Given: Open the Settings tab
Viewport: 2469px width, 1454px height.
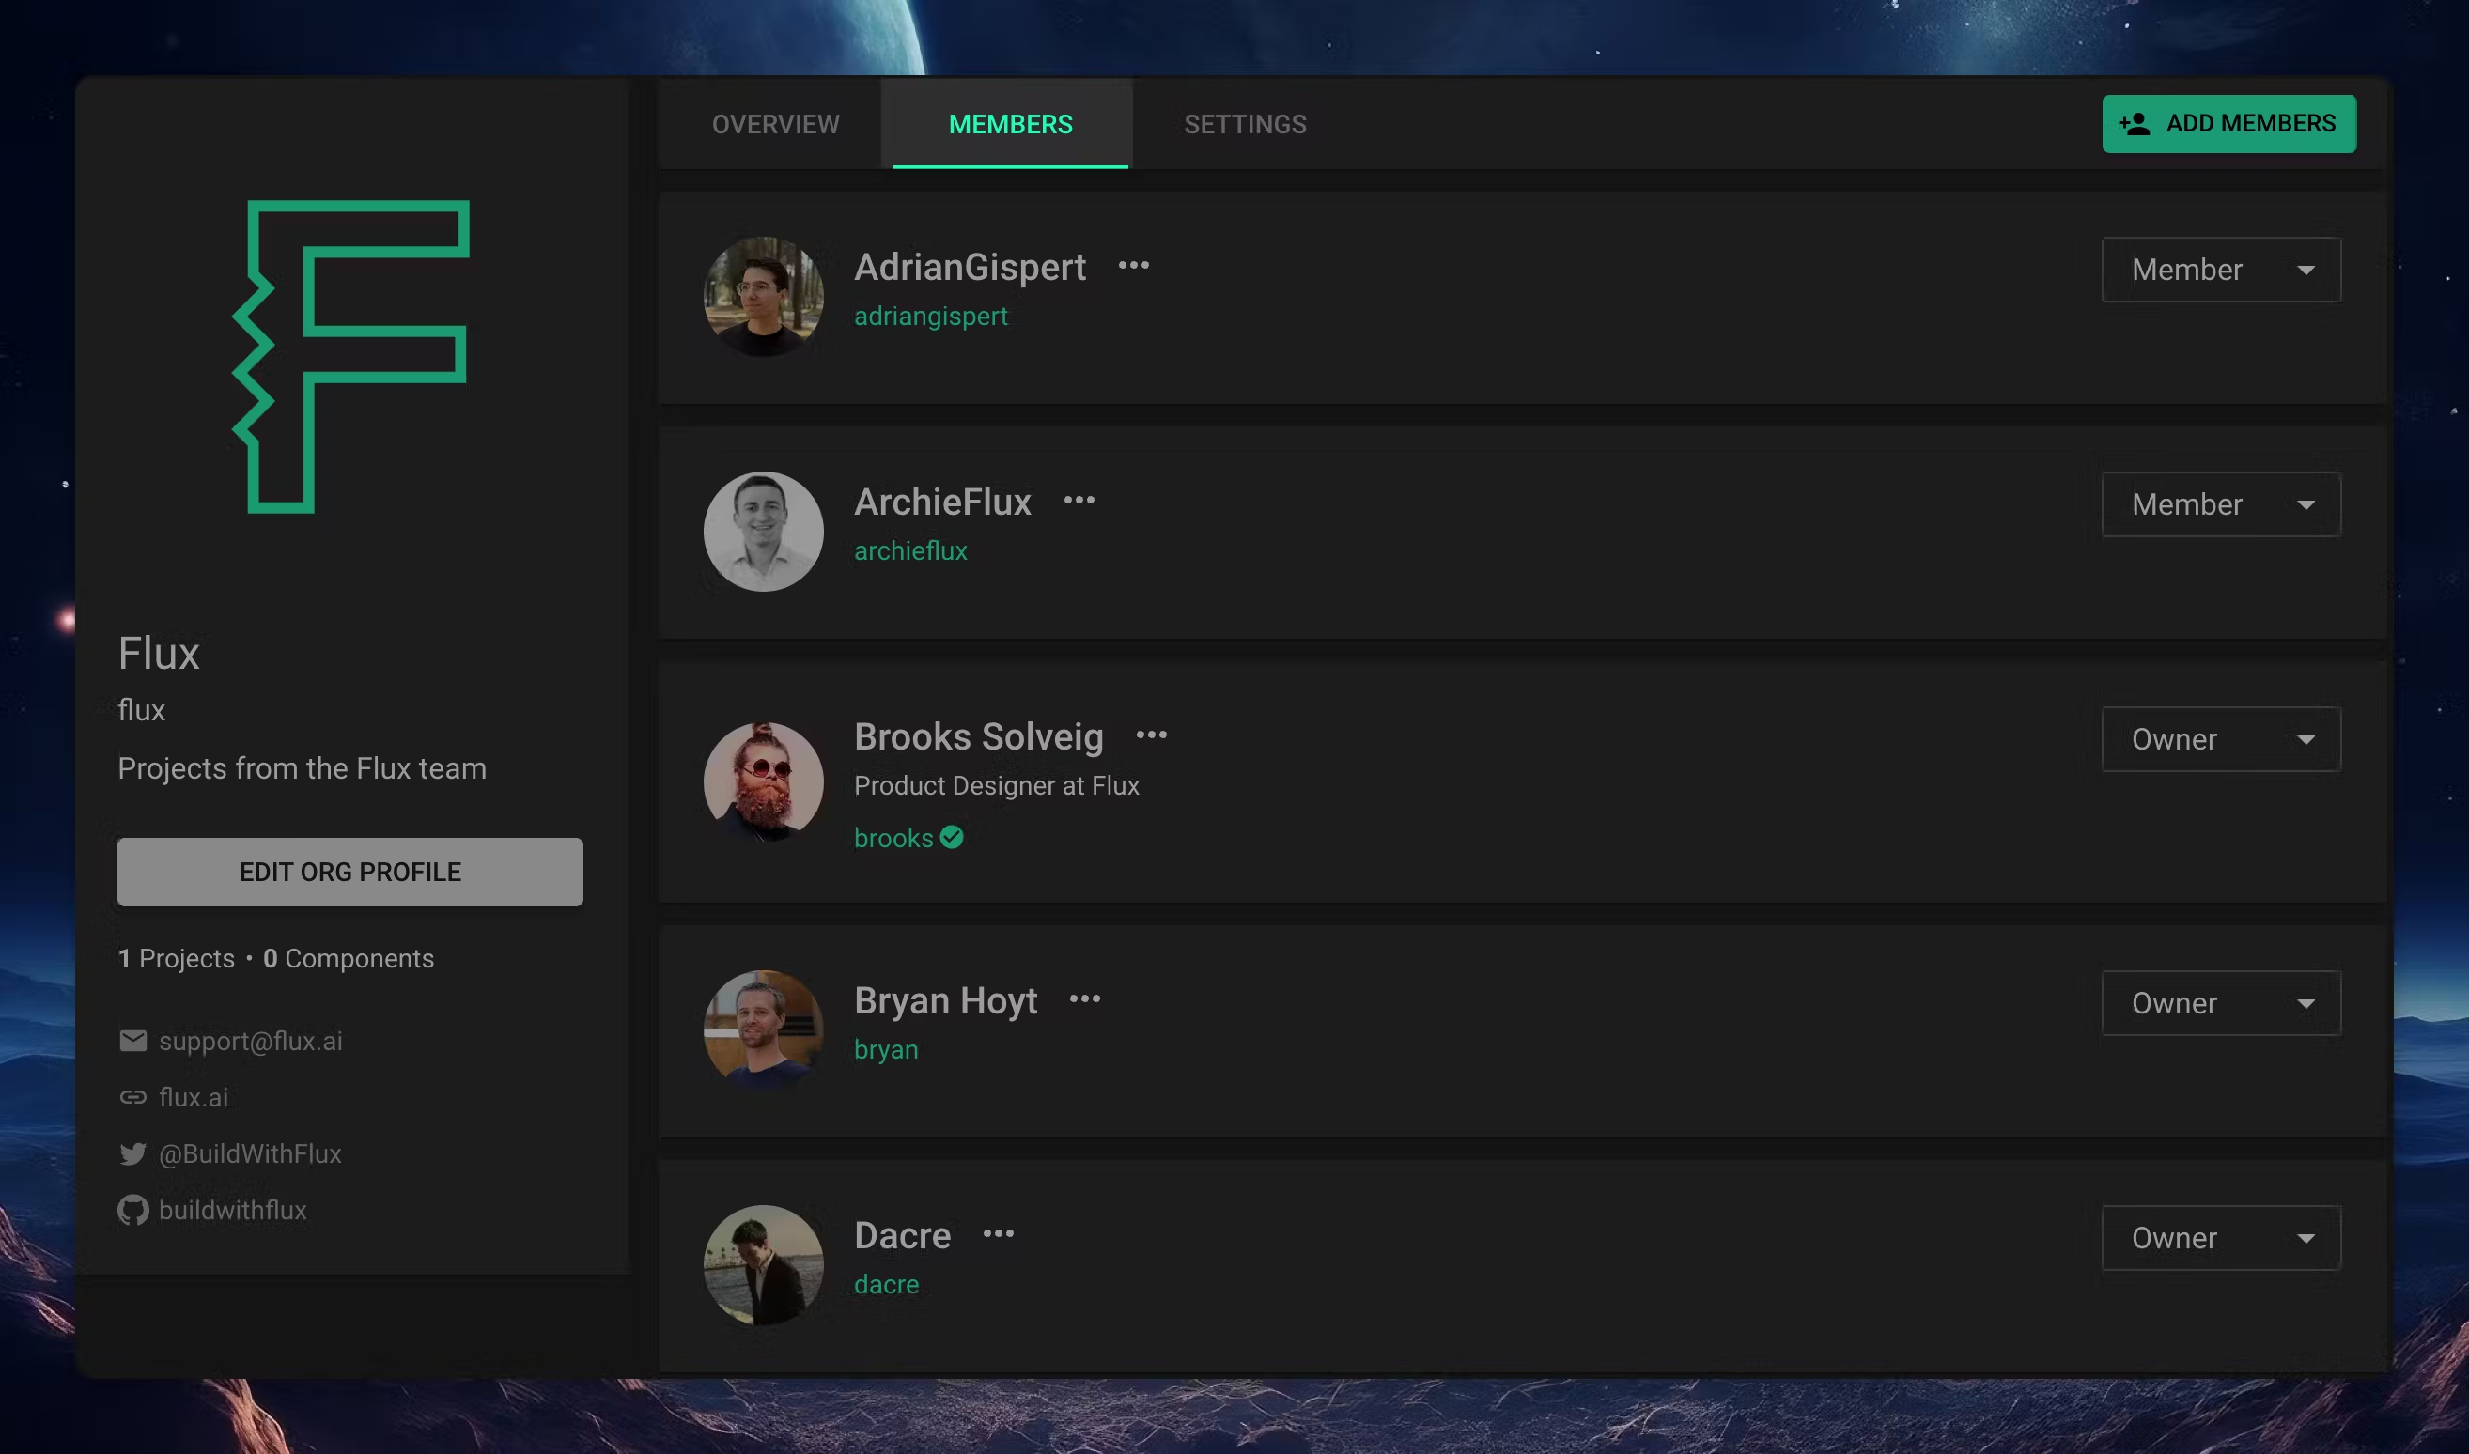Looking at the screenshot, I should click(x=1244, y=124).
